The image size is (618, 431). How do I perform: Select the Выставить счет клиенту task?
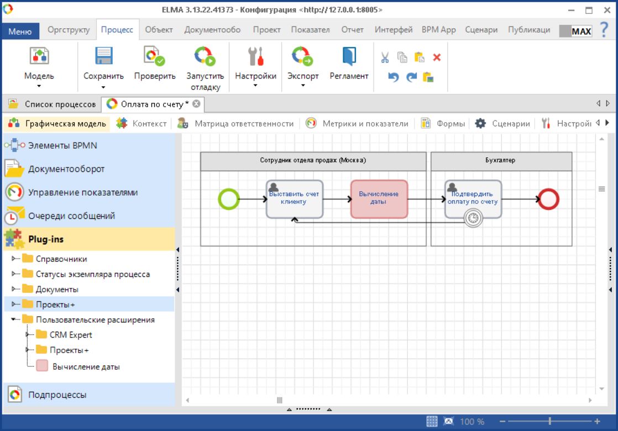click(295, 199)
